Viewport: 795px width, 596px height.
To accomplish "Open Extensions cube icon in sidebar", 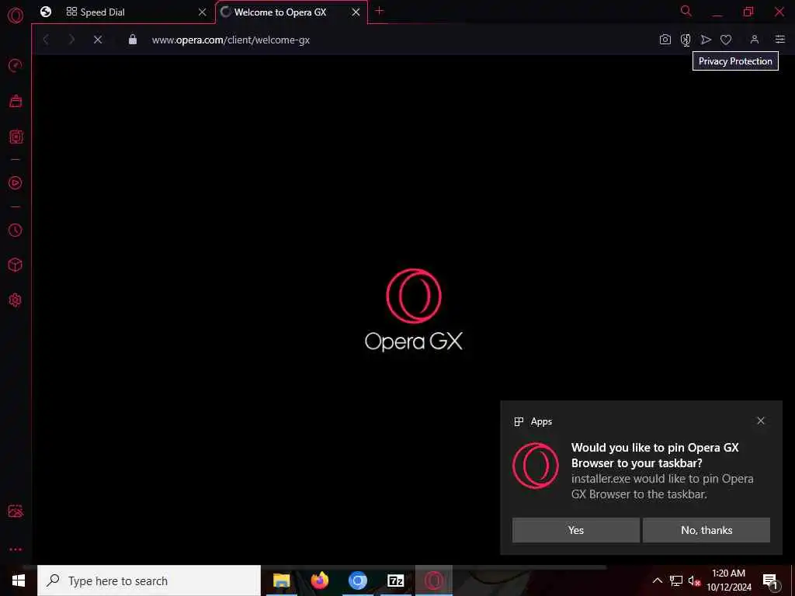I will click(16, 265).
